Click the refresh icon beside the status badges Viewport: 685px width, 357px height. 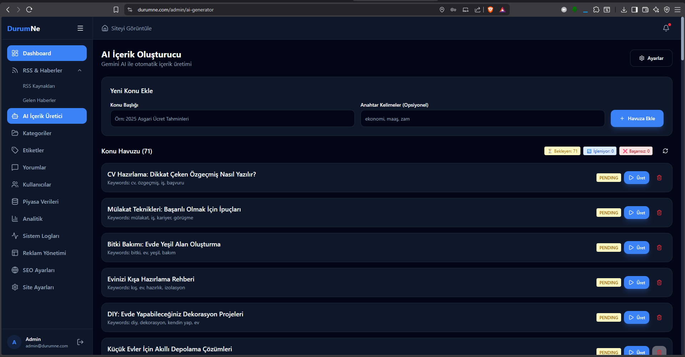pyautogui.click(x=665, y=151)
